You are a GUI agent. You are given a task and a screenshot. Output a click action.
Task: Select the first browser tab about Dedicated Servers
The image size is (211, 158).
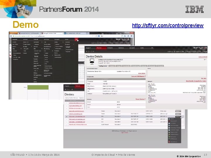point(30,33)
